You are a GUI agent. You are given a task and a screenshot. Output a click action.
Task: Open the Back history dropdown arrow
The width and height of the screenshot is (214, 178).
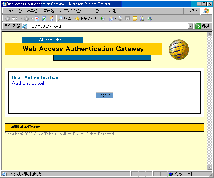point(21,19)
